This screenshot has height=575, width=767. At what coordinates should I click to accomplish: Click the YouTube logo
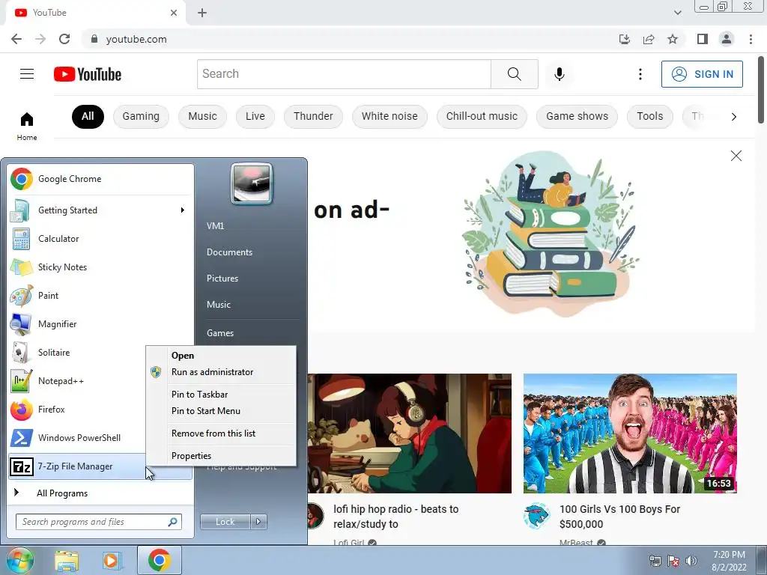(88, 74)
